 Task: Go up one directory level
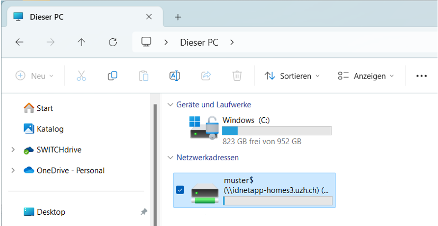[82, 42]
